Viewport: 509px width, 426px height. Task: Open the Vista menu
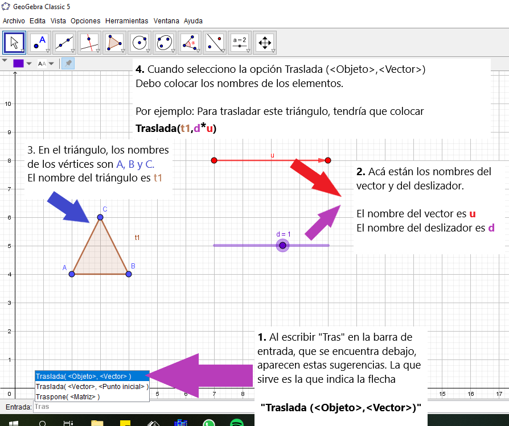[x=58, y=20]
